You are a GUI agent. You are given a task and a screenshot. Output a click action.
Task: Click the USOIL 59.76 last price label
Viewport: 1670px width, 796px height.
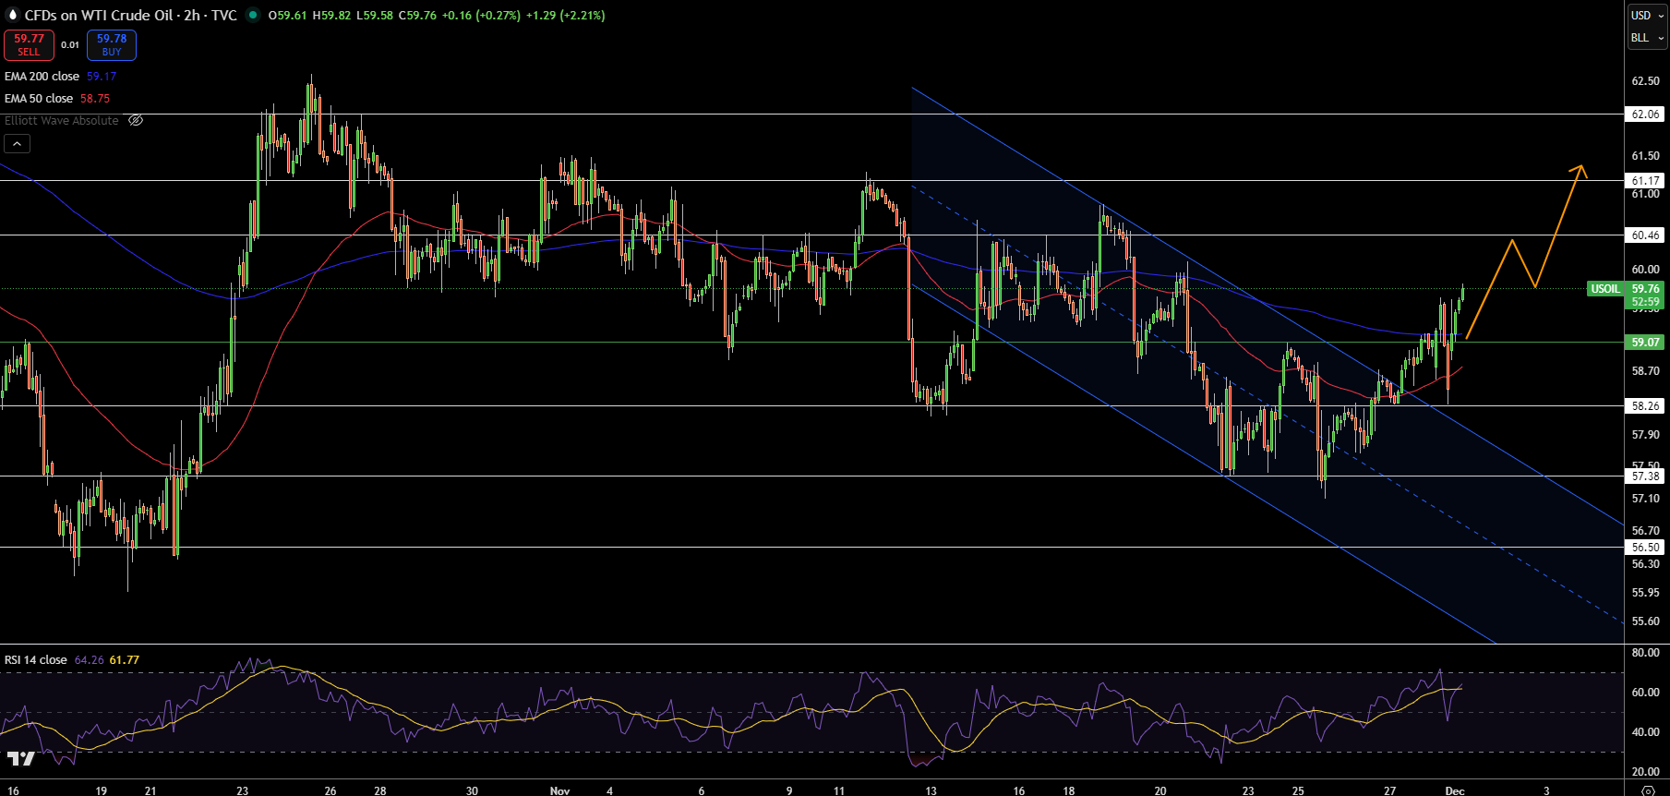(1626, 289)
